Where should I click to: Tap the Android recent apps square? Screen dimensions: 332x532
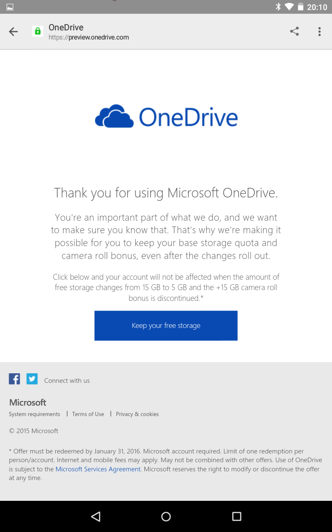click(x=237, y=516)
